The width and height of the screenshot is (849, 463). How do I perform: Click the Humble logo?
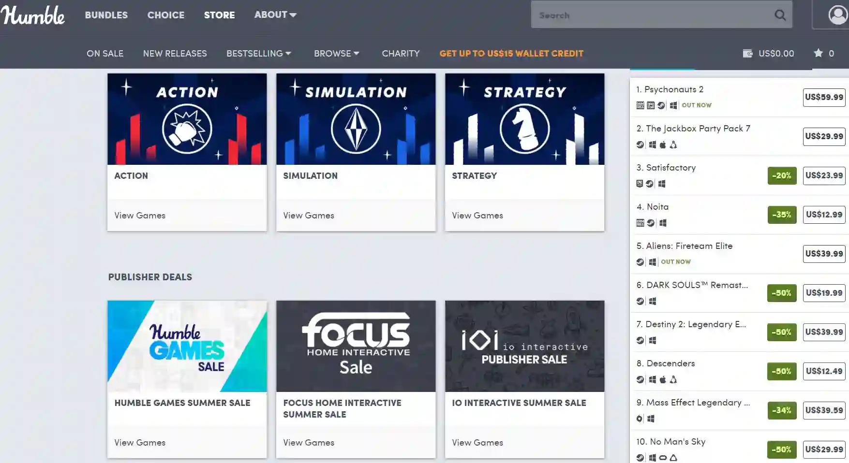coord(33,15)
